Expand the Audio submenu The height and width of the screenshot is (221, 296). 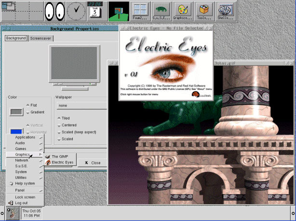pyautogui.click(x=25, y=143)
